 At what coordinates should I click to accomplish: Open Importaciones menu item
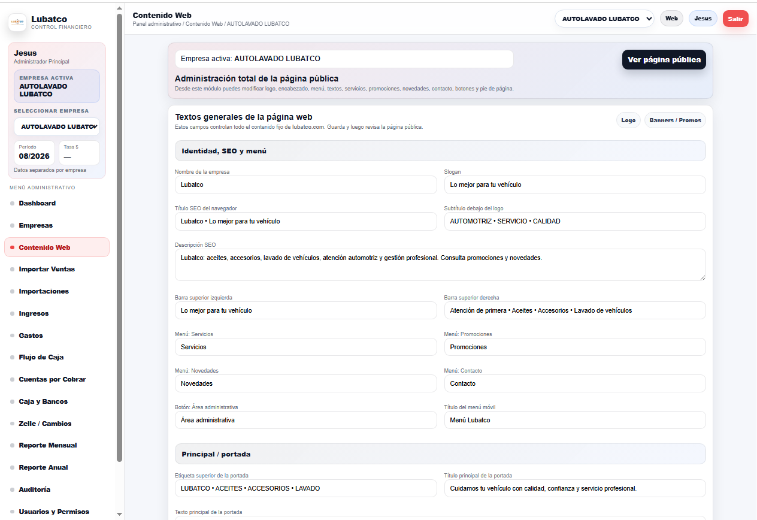(57, 291)
